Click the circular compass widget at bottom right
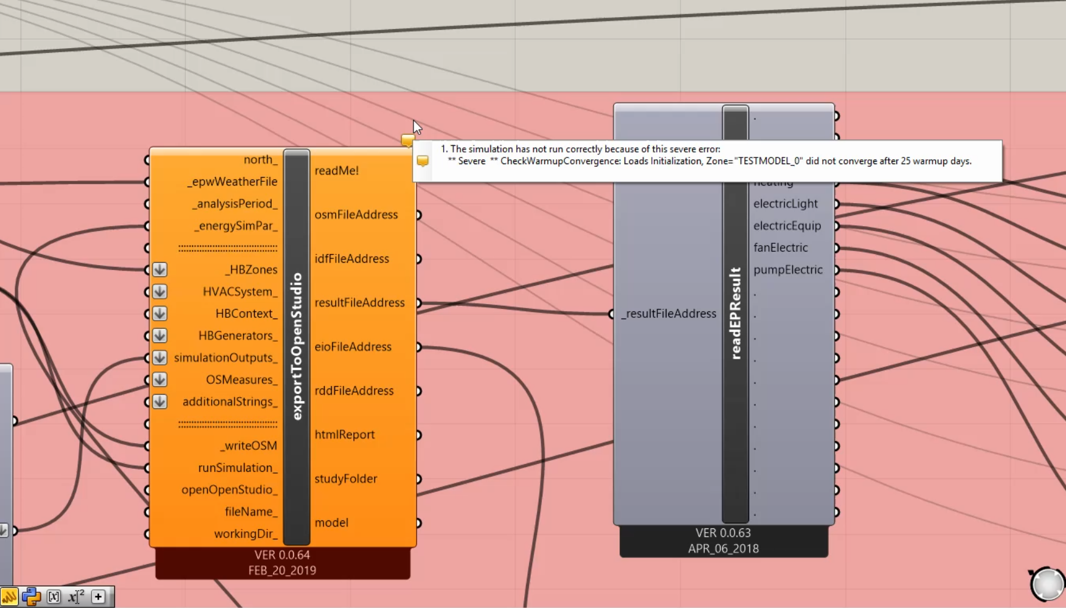 (1047, 584)
